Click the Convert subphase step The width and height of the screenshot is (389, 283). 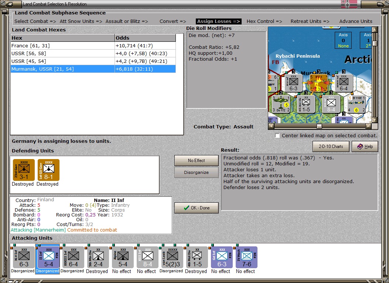coord(173,21)
